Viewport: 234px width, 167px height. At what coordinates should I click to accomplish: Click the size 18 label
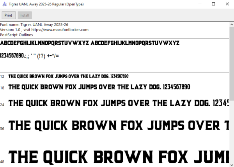click(x=2, y=88)
